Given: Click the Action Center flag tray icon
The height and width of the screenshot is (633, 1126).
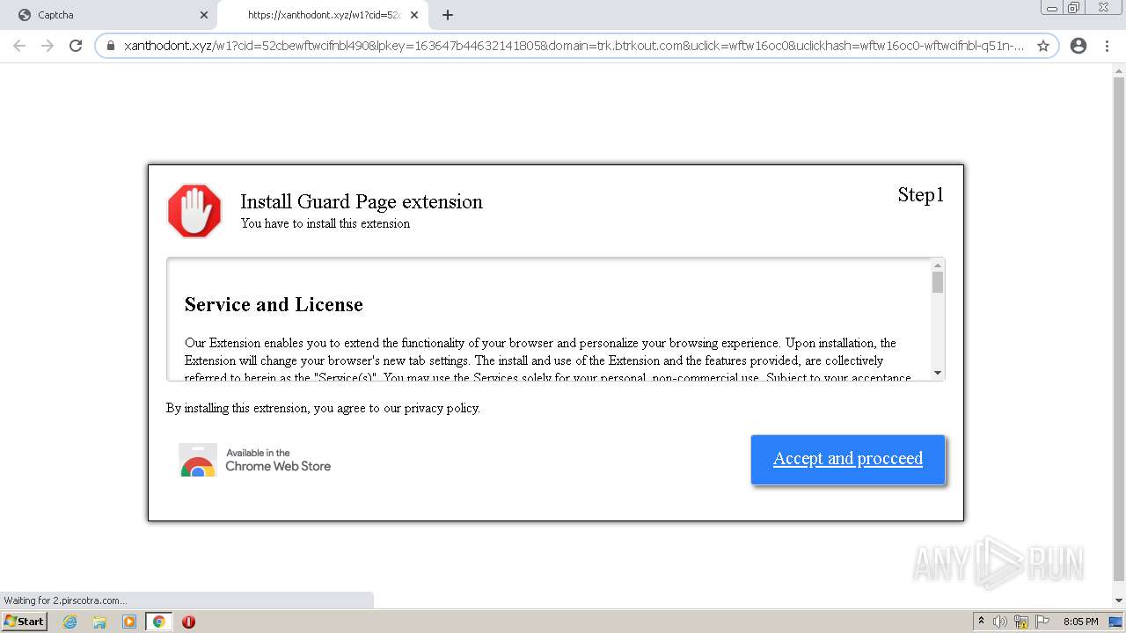Looking at the screenshot, I should 1042,622.
